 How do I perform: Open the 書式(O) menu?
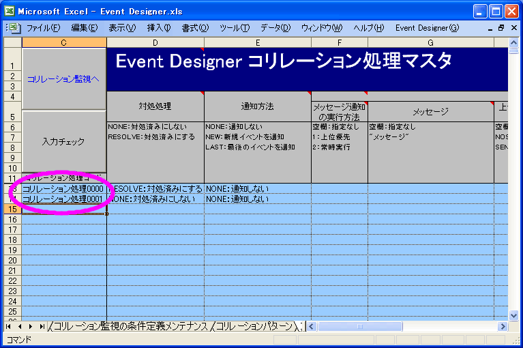point(195,28)
